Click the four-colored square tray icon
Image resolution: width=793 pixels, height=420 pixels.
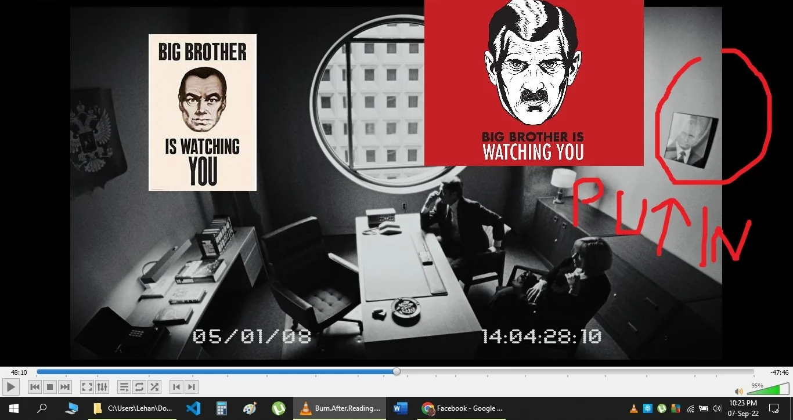point(675,408)
